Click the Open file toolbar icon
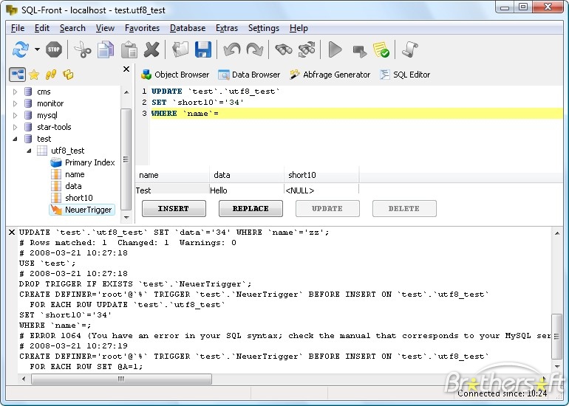 (180, 49)
